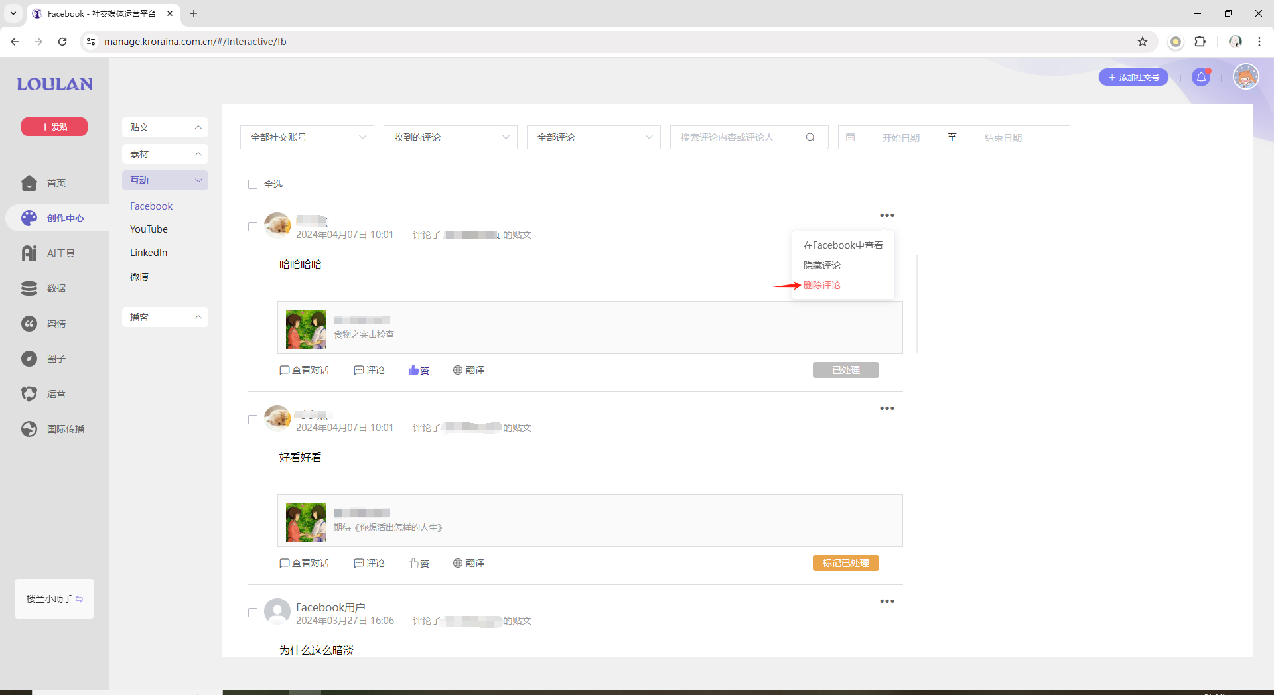This screenshot has height=695, width=1274.
Task: Expand the 素材 menu section
Action: (165, 154)
